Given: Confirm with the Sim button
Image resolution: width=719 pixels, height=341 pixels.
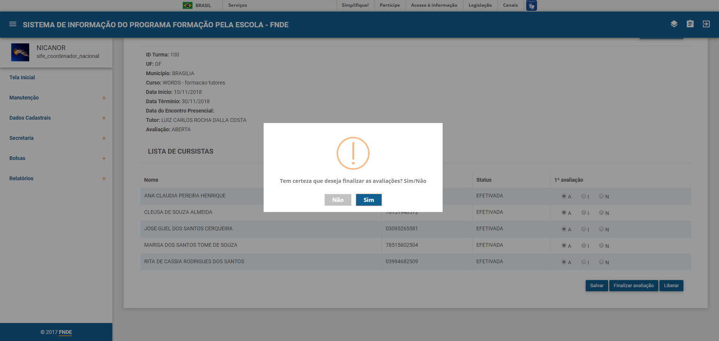Looking at the screenshot, I should point(369,200).
